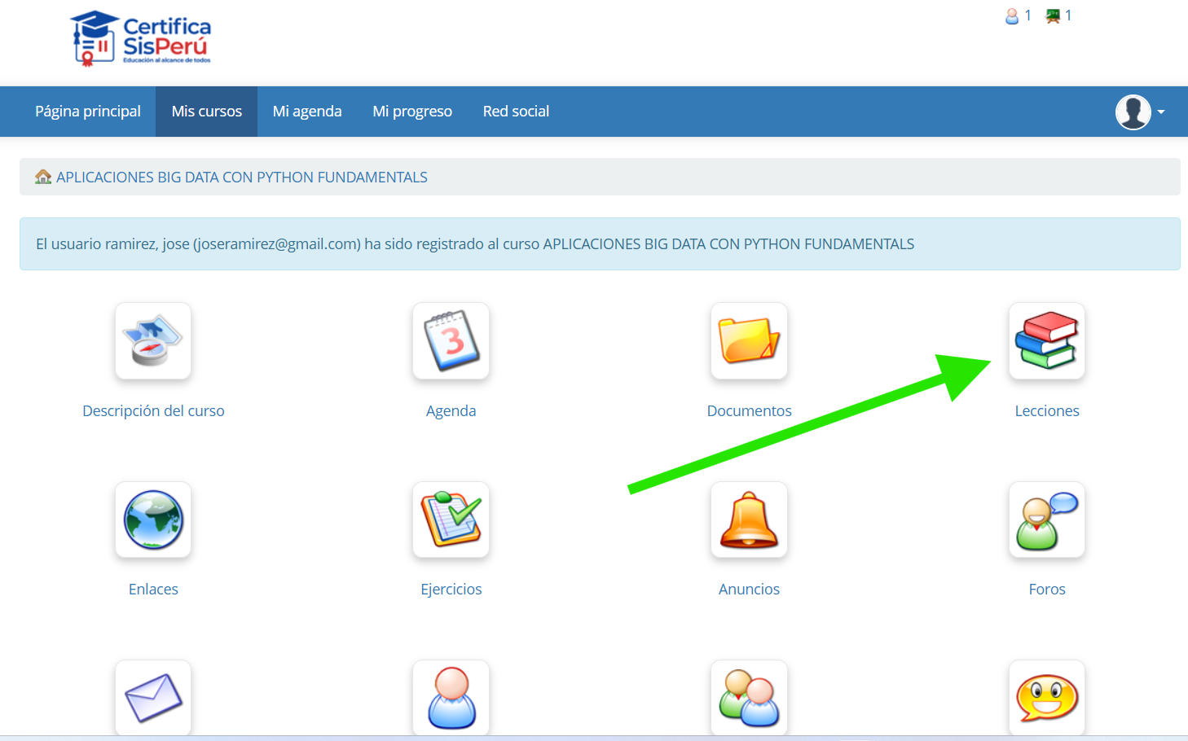Open the Agenda calendar icon
Viewport: 1188px width, 741px height.
(x=451, y=341)
